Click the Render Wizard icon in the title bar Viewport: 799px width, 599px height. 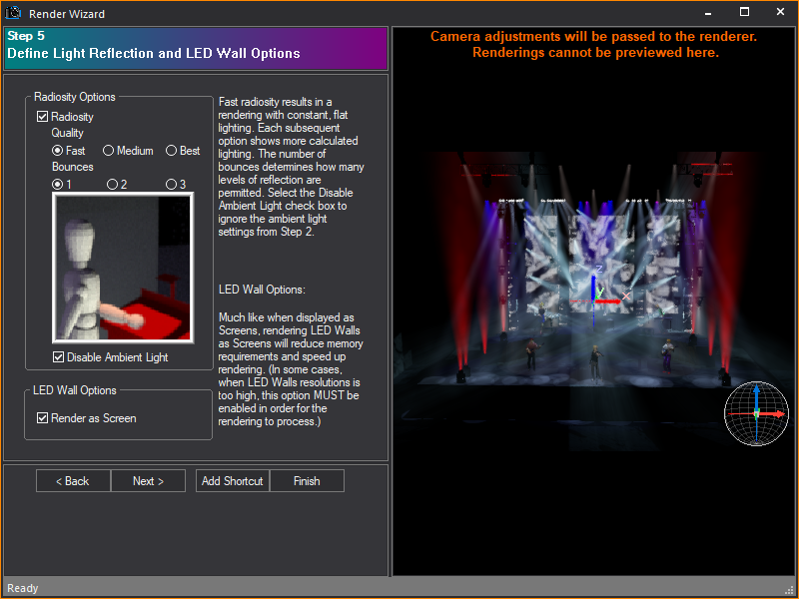(14, 13)
